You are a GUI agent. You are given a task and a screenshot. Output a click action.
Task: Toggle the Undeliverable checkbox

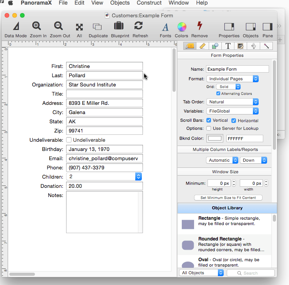click(69, 140)
